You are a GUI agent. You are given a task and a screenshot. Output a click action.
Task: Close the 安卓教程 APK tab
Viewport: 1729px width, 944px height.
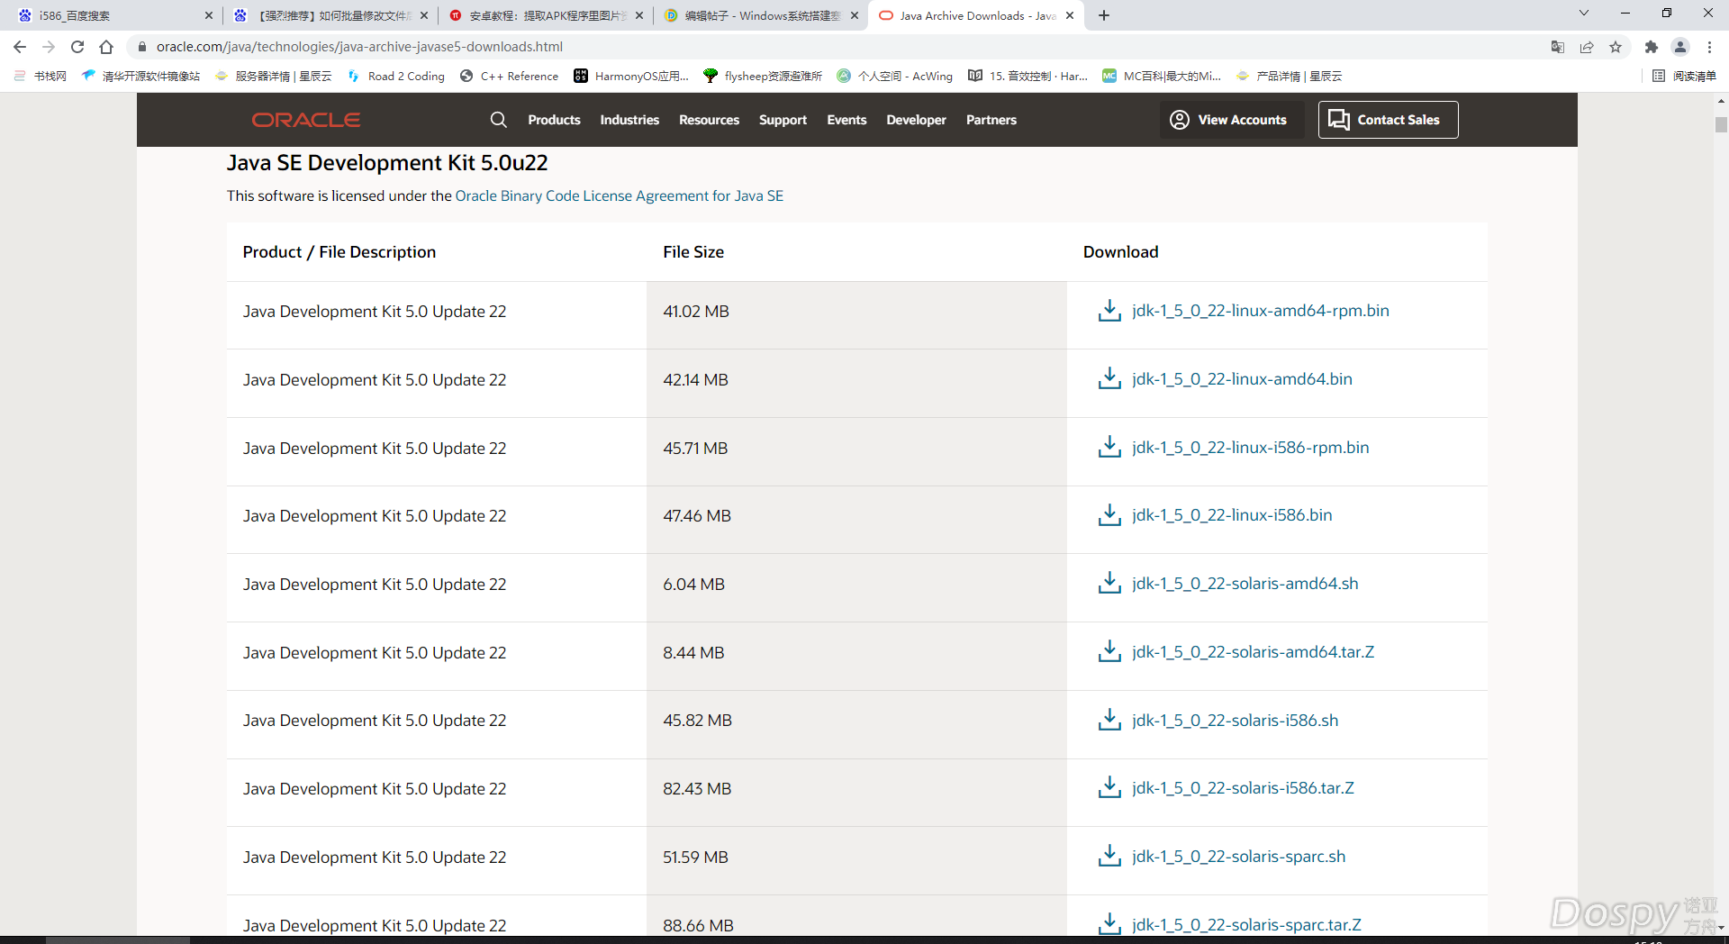tap(639, 15)
